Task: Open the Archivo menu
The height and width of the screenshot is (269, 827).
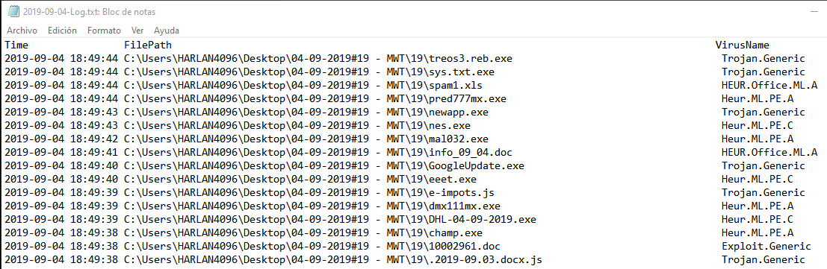Action: [x=22, y=31]
